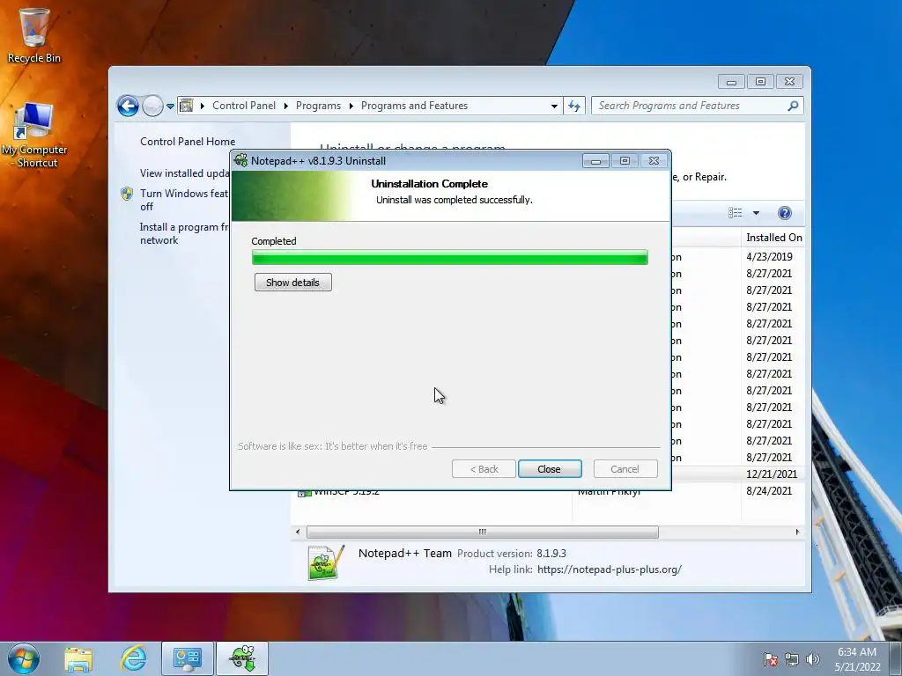Viewport: 902px width, 676px height.
Task: Click Notepad++ chameleon icon in dialog title
Action: (241, 161)
